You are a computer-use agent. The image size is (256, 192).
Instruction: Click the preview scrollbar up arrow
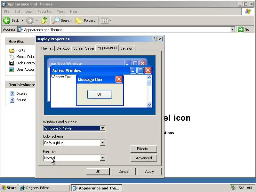[x=149, y=77]
